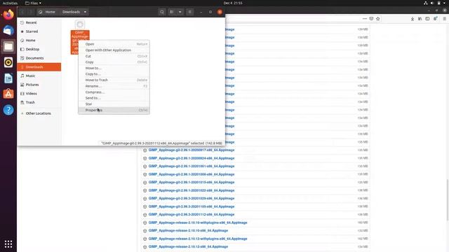
Task: Open Firefox library icon
Action: click(420, 19)
